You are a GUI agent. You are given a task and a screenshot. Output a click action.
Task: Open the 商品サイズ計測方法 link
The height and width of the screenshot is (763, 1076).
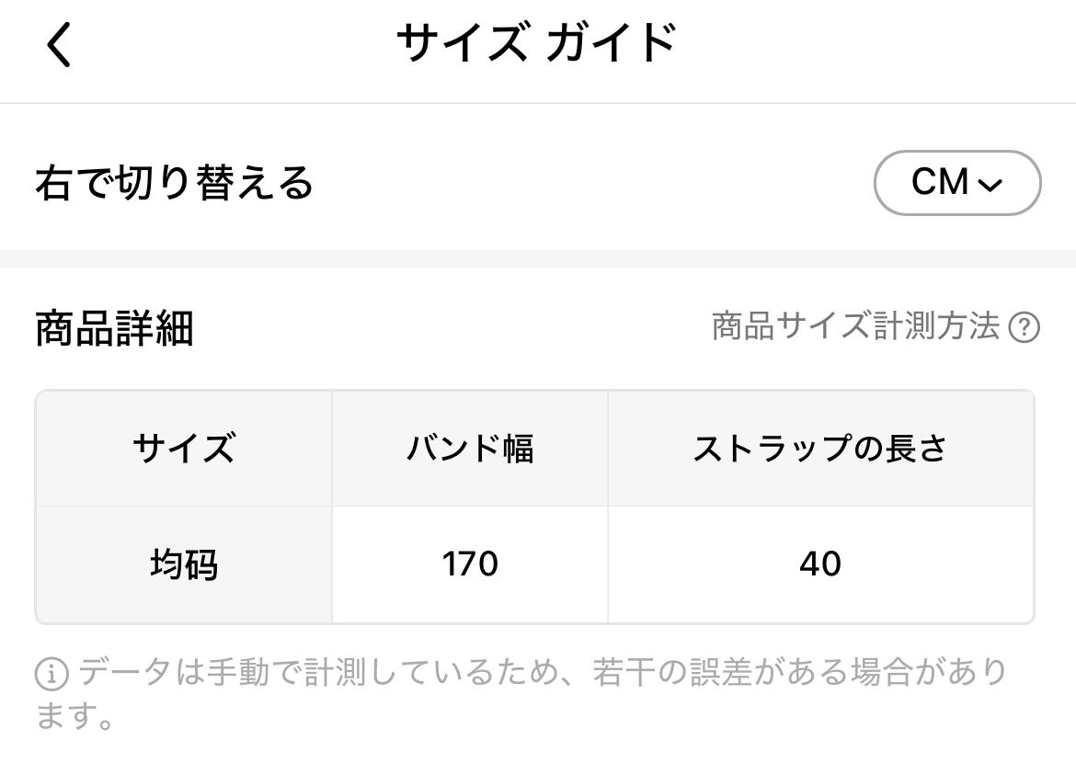(x=855, y=326)
